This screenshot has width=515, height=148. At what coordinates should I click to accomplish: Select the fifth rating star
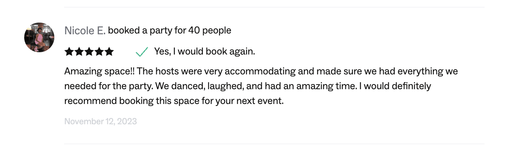click(109, 51)
